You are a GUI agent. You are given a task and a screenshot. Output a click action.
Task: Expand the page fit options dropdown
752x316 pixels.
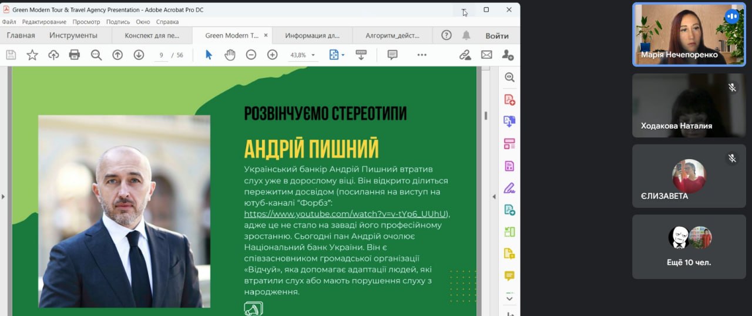coord(337,55)
